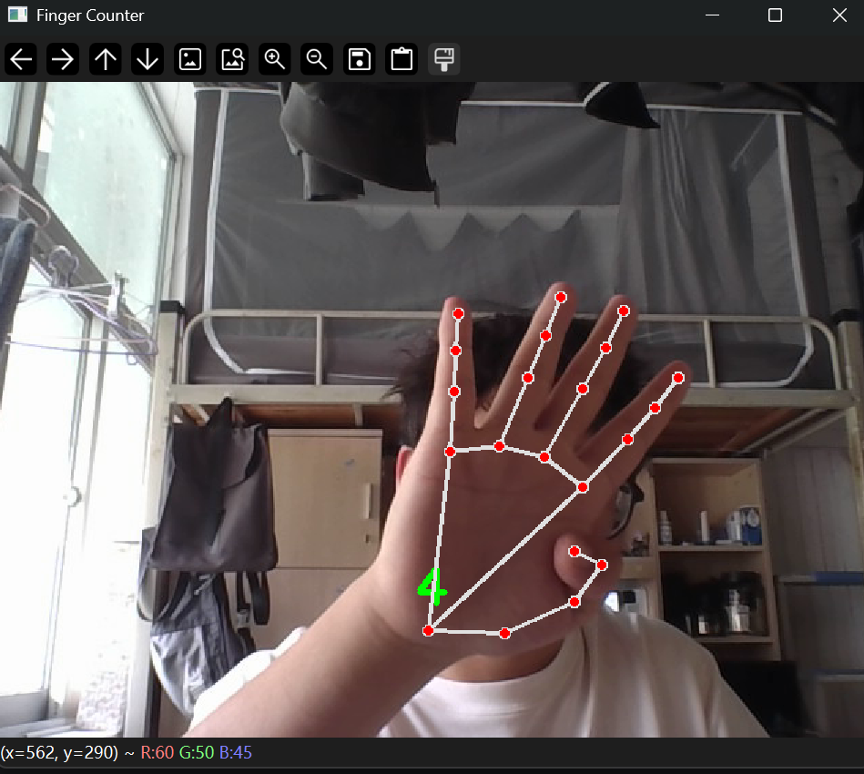
Task: Open the Finger Counter window system menu icon
Action: (x=16, y=15)
